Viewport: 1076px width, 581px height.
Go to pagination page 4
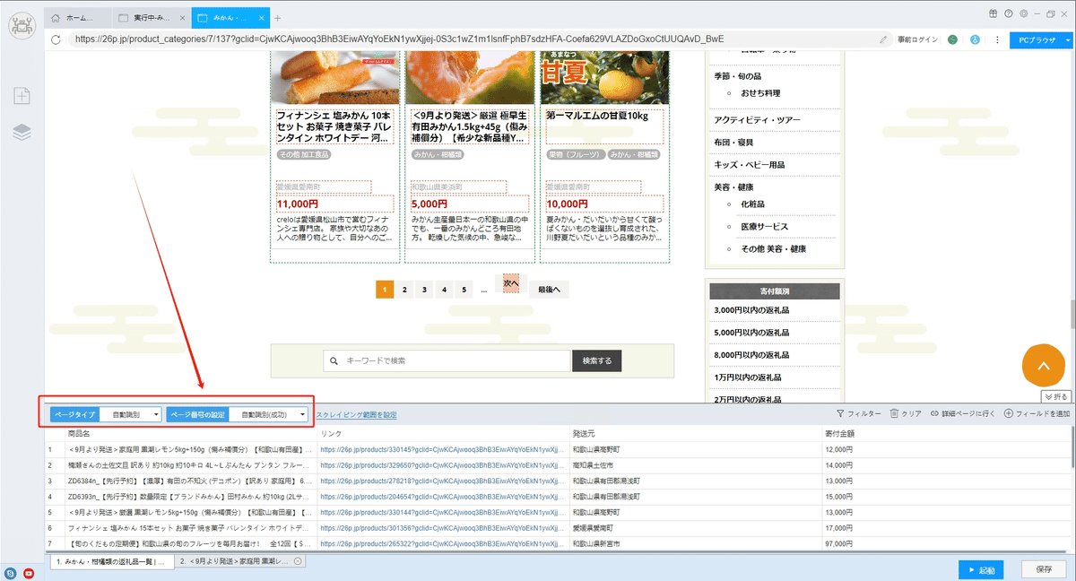click(444, 290)
